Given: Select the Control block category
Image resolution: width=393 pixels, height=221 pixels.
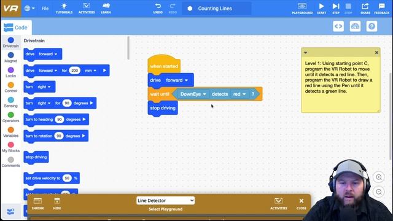Looking at the screenshot, I should click(x=11, y=87).
